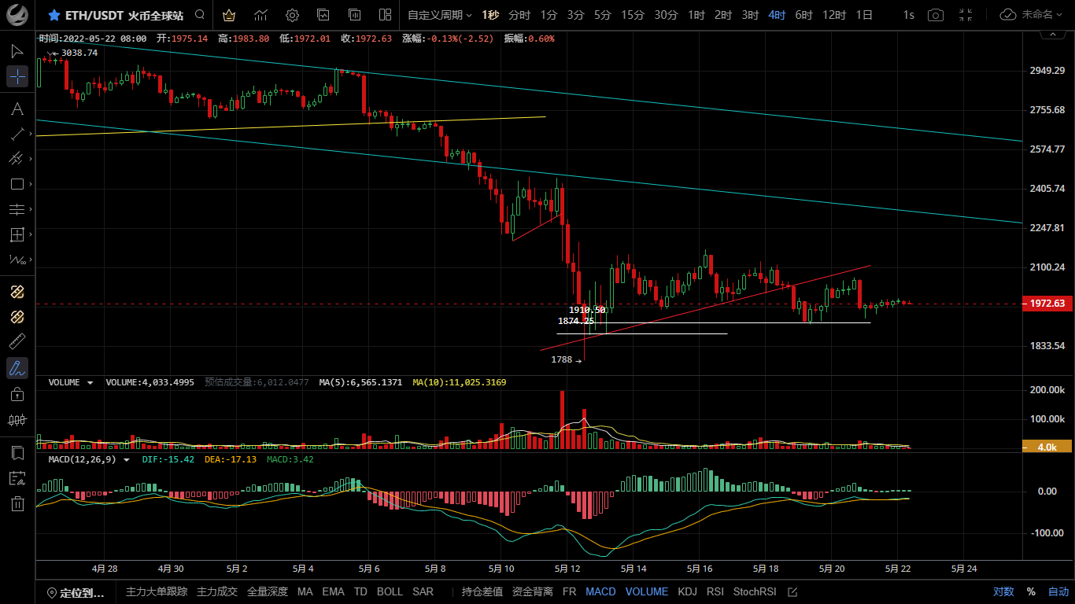Image resolution: width=1075 pixels, height=604 pixels.
Task: Switch to the 分时 timeframe
Action: pyautogui.click(x=519, y=15)
